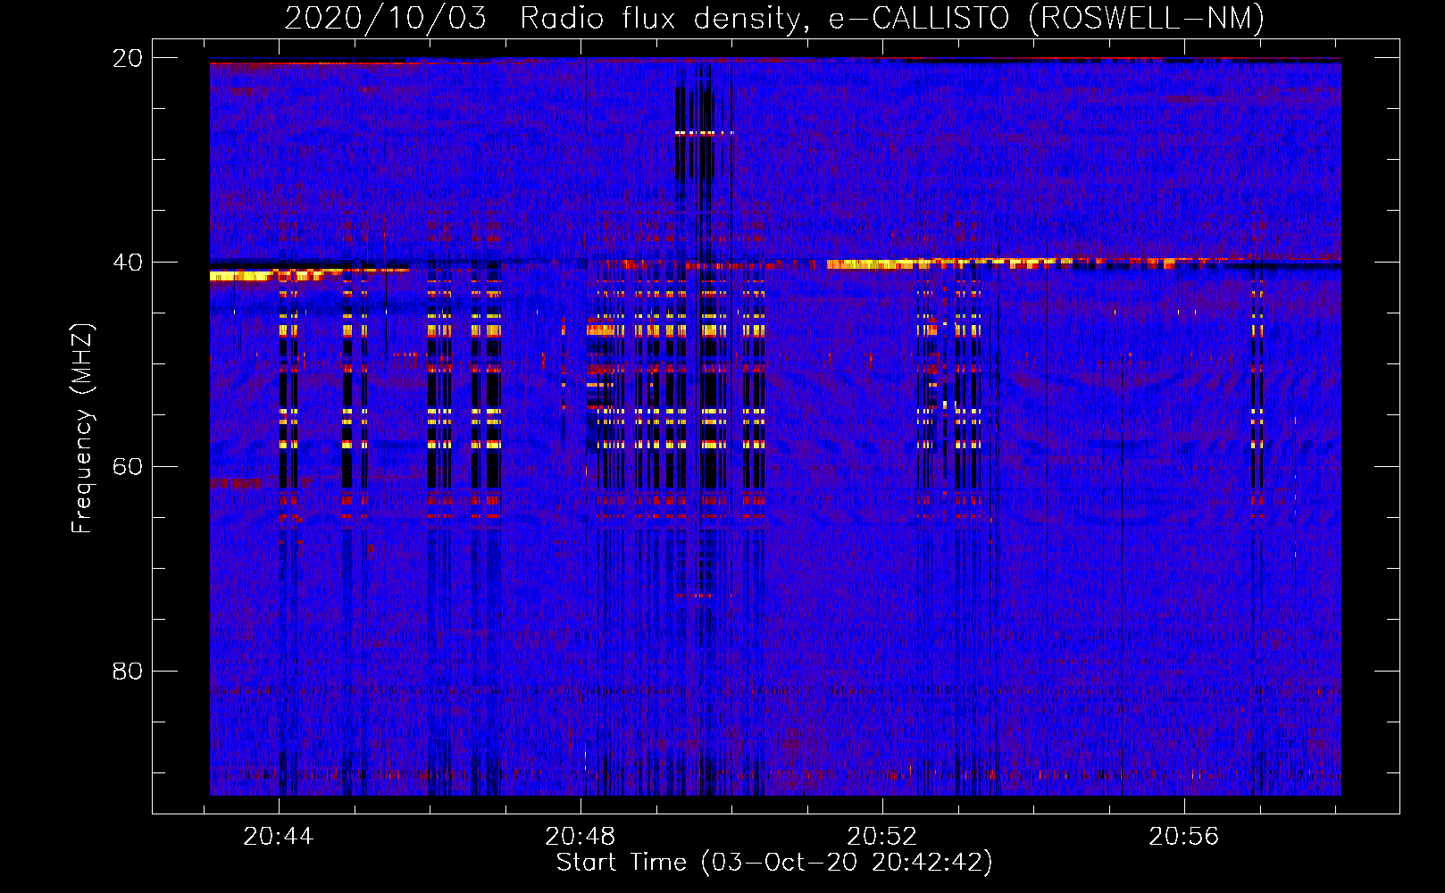
Task: Click the frequency tick label 60
Action: tap(128, 467)
